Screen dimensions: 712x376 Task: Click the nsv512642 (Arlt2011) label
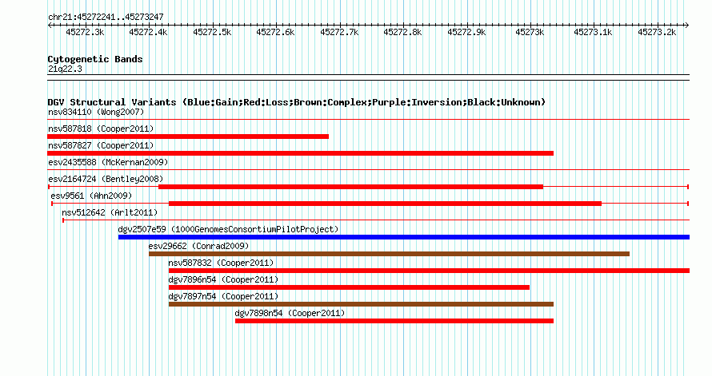tap(110, 212)
